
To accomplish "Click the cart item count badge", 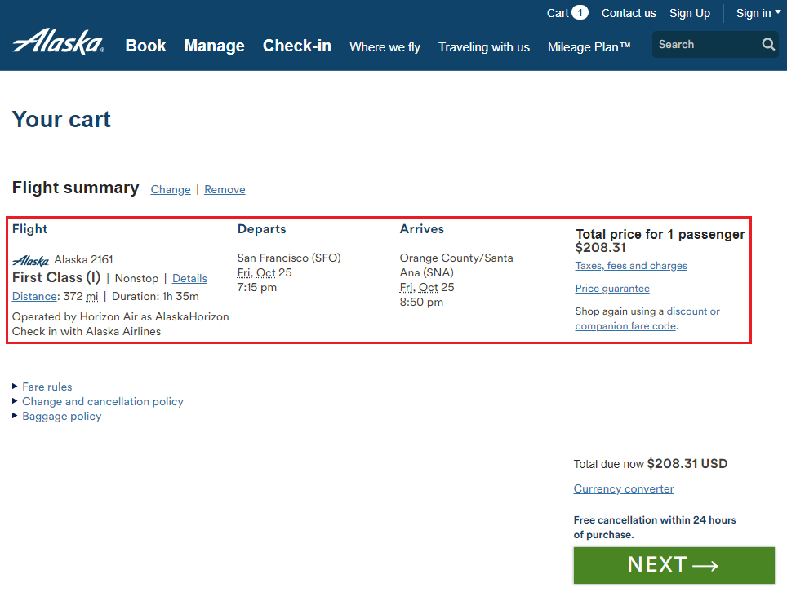I will 580,12.
